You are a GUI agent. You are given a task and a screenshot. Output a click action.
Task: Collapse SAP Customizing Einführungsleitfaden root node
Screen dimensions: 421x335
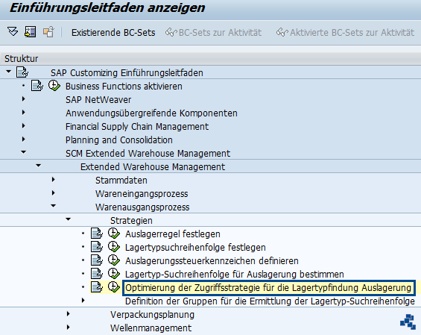pos(9,72)
